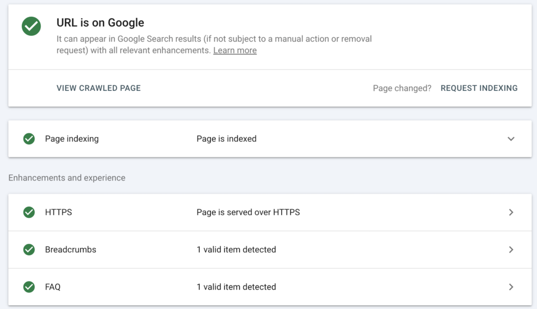Click REQUEST INDEXING
The image size is (537, 309).
coord(479,88)
